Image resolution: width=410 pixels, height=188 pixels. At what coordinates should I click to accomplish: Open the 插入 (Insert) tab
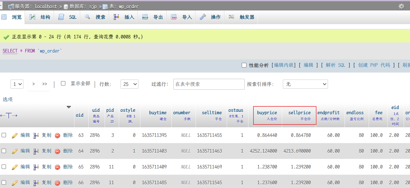[x=124, y=17]
